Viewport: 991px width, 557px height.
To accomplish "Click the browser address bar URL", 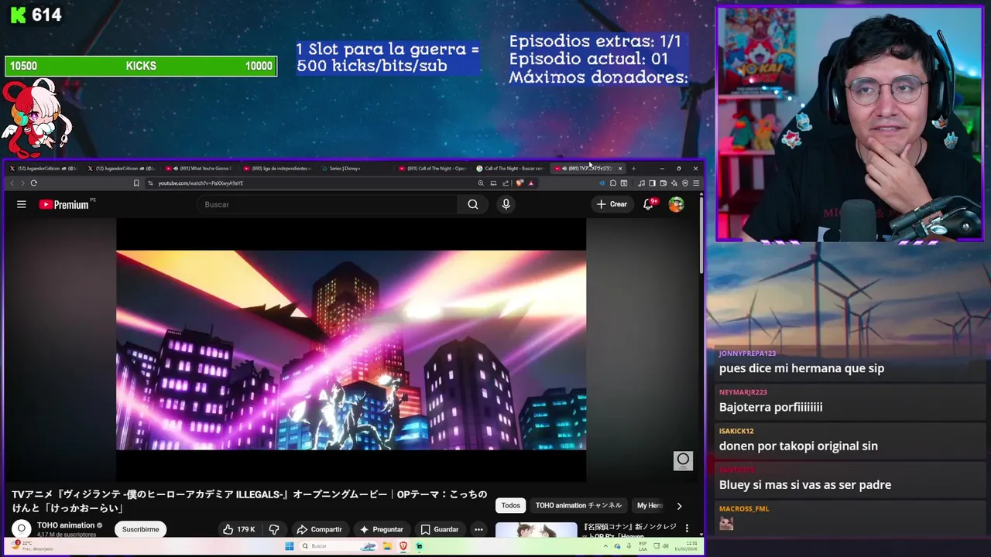I will pos(201,183).
